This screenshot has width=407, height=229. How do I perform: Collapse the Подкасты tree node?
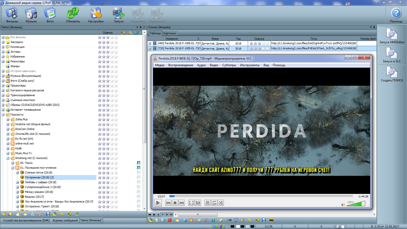click(x=3, y=114)
